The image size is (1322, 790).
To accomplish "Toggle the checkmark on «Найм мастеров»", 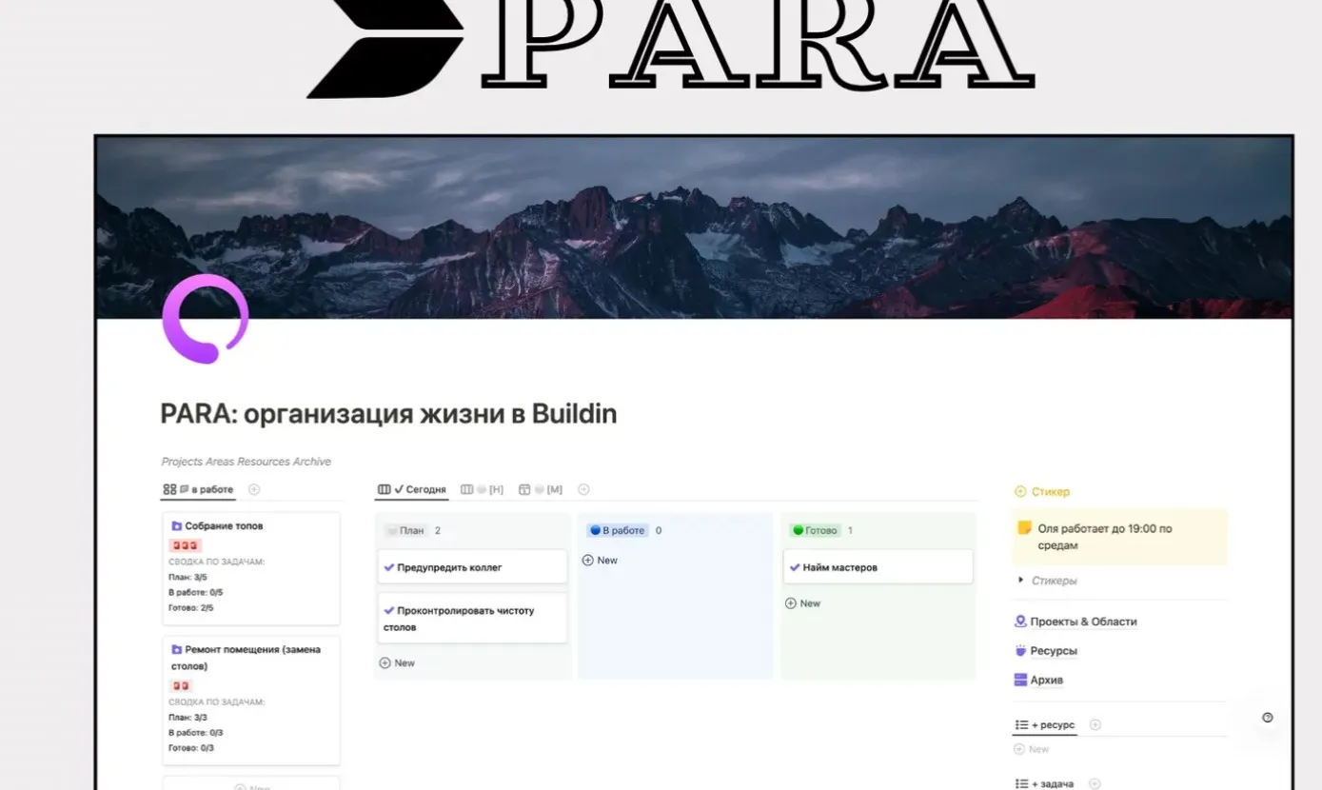I will coord(795,567).
